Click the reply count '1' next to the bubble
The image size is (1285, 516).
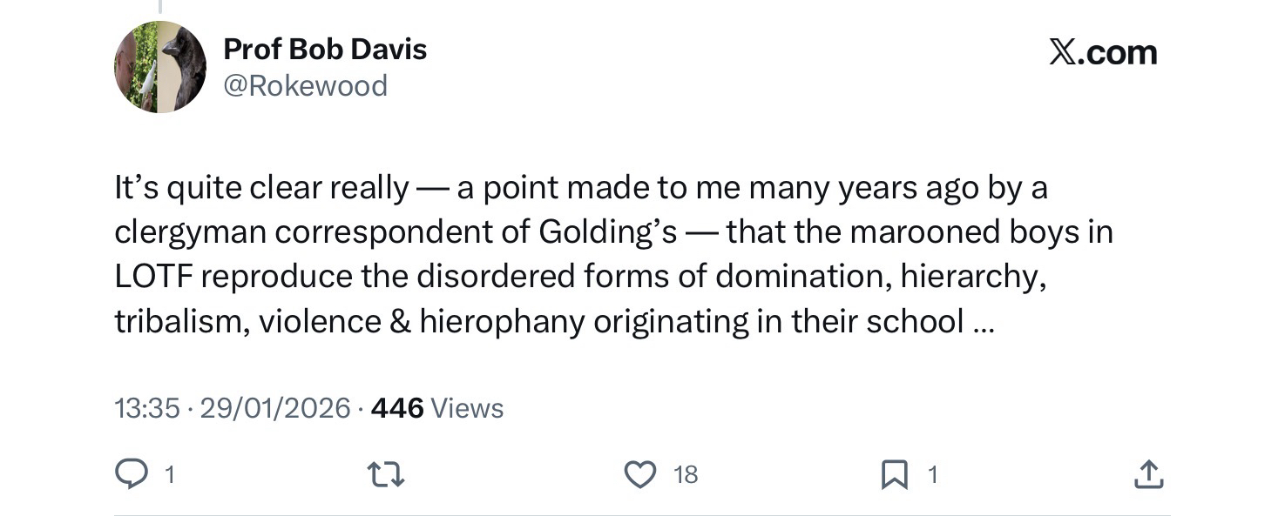(171, 474)
